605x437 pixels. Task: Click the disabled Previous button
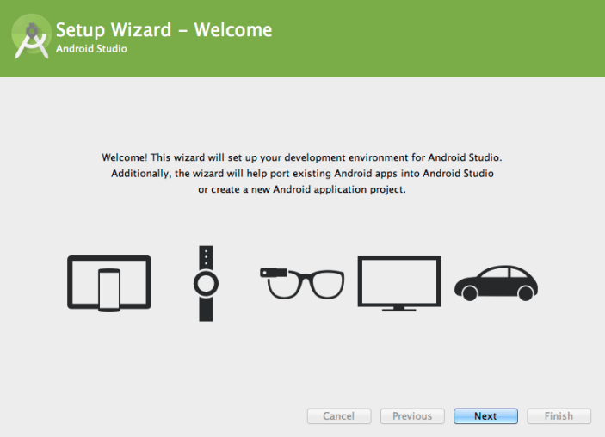412,416
